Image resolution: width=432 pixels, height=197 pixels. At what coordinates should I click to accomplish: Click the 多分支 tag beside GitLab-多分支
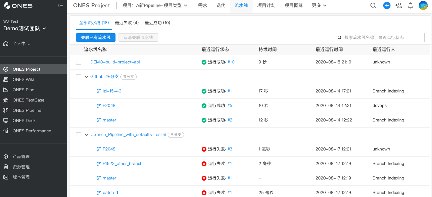coord(129,77)
